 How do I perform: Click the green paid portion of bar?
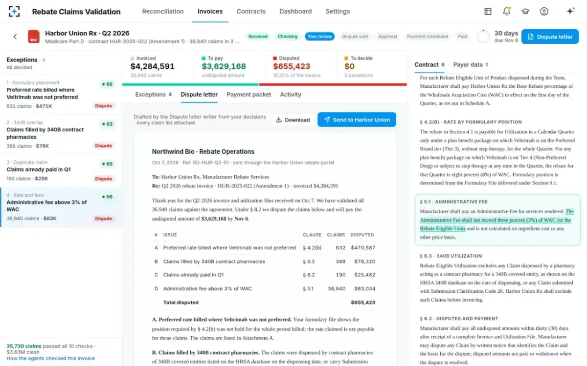[190, 84]
